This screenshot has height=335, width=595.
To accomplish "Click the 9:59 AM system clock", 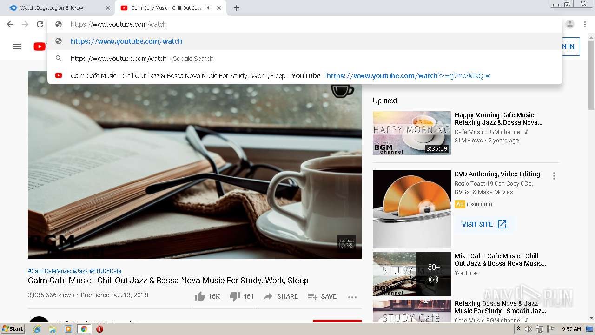I will pyautogui.click(x=571, y=329).
